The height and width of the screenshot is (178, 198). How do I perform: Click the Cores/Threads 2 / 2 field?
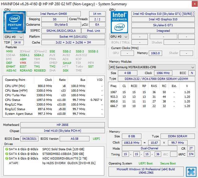[97, 19]
